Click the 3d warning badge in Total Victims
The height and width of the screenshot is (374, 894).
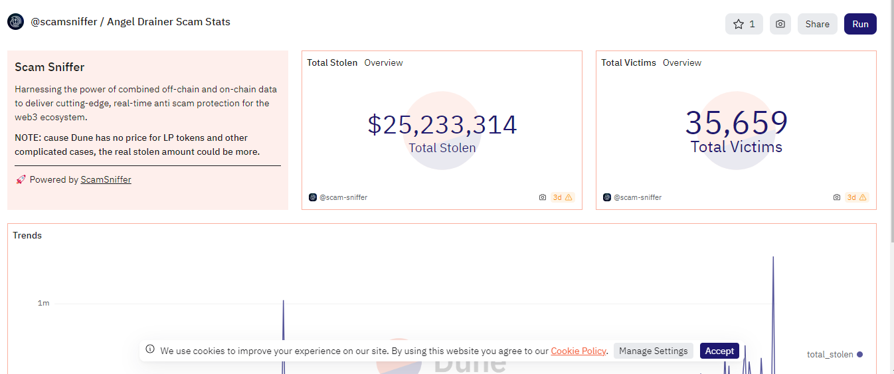857,197
